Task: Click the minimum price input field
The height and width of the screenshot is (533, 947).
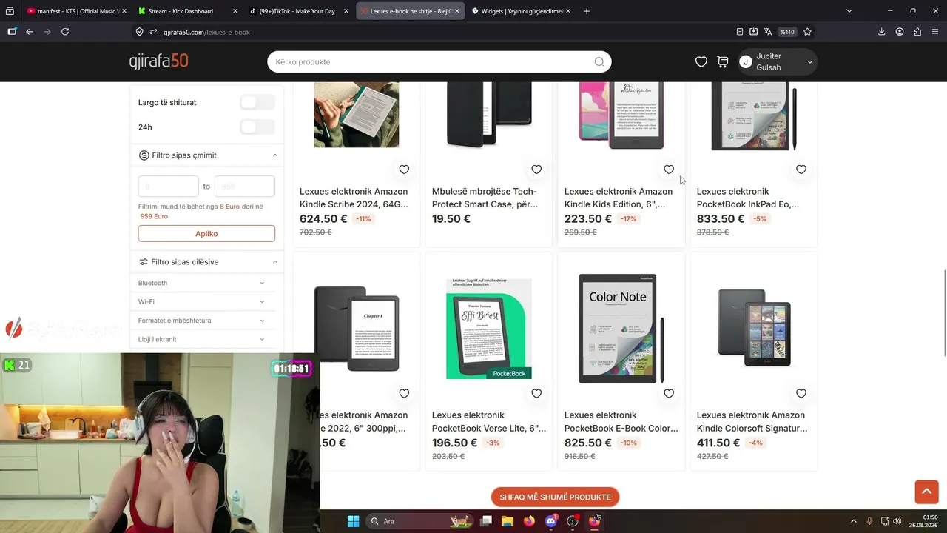Action: point(169,187)
